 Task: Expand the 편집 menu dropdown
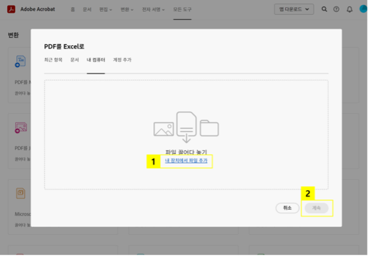(x=106, y=10)
